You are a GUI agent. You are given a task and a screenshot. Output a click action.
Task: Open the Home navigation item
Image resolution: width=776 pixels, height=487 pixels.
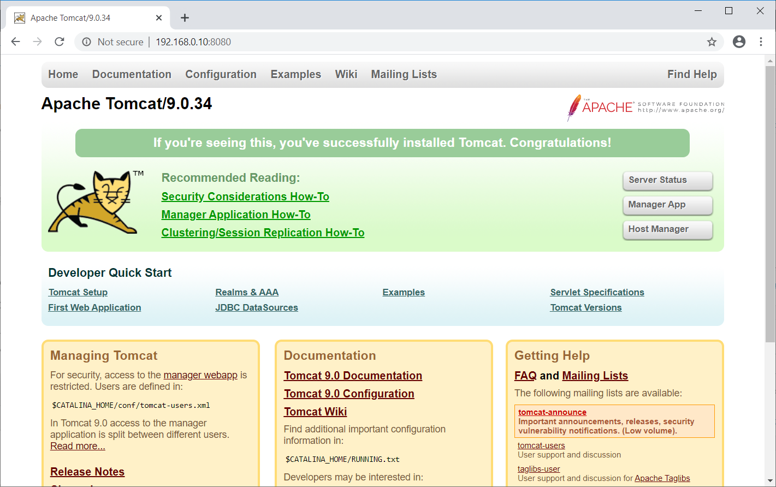pyautogui.click(x=63, y=74)
